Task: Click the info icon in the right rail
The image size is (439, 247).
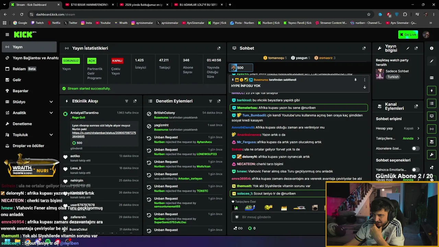Action: (x=432, y=48)
